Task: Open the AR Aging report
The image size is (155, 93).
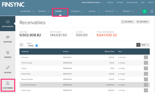Action: click(x=128, y=22)
